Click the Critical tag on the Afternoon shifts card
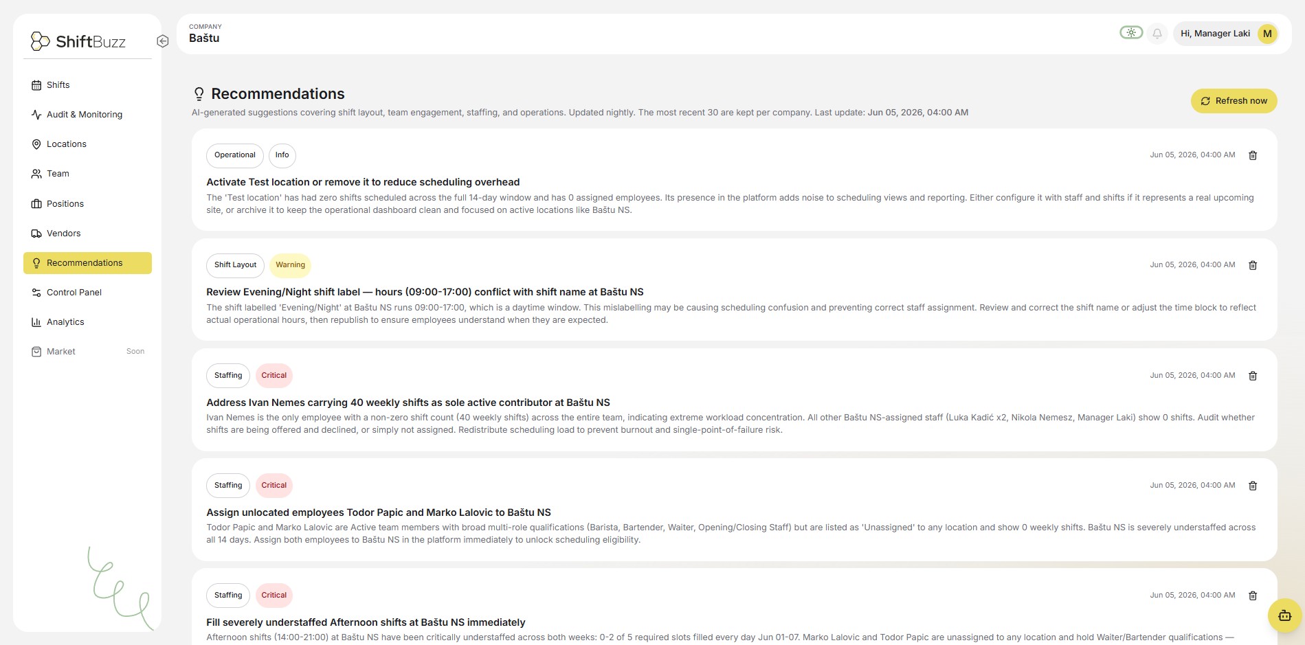The image size is (1305, 645). [x=274, y=596]
